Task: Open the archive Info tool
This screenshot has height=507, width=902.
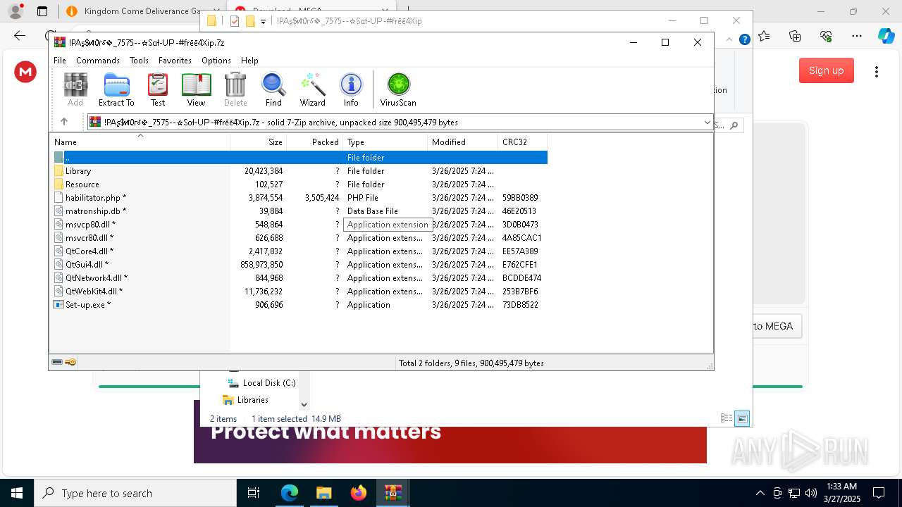Action: [x=351, y=90]
